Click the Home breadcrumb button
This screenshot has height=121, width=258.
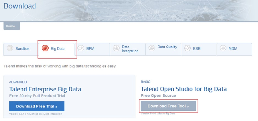click(x=12, y=26)
